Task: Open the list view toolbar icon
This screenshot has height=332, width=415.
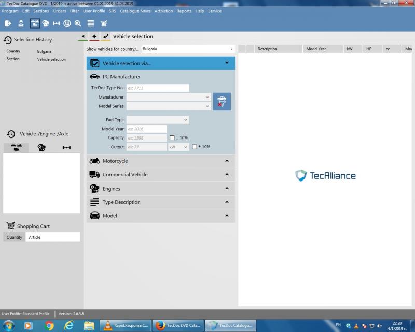Action: pyautogui.click(x=90, y=23)
